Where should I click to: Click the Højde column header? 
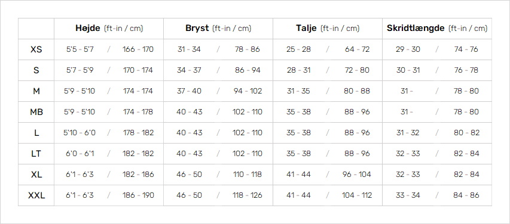(x=109, y=29)
